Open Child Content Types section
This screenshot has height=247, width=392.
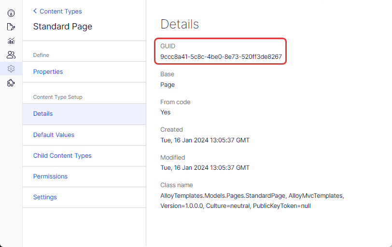[84, 156]
